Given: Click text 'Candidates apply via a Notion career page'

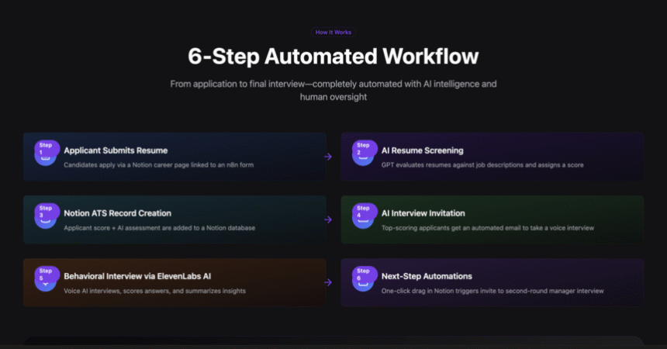Looking at the screenshot, I should (x=159, y=164).
